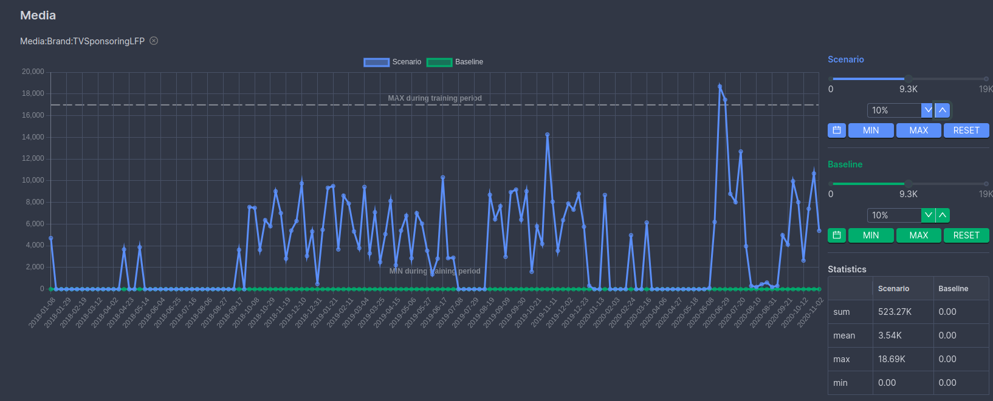This screenshot has height=401, width=993.
Task: Open the Scenario calendar date picker
Action: [x=836, y=130]
